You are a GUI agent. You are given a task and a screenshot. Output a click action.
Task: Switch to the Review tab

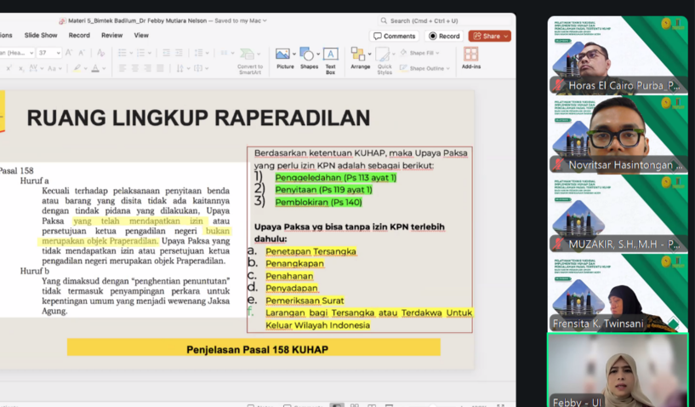[111, 36]
